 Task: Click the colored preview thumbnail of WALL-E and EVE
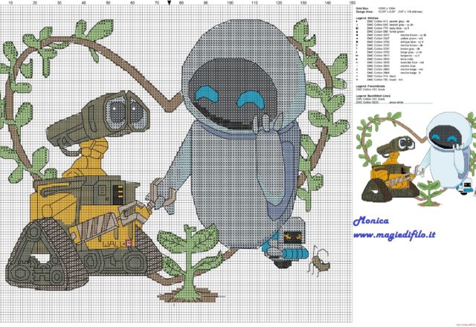[x=416, y=158]
